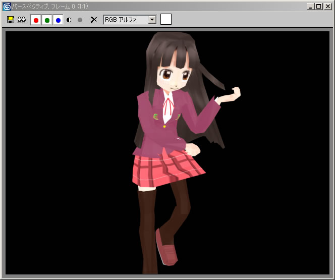Viewport: 335px width, 280px height.
Task: Toggle the red channel button
Action: click(36, 20)
